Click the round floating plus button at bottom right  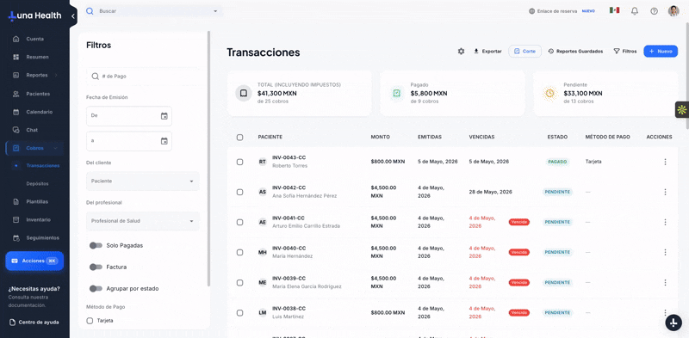click(x=673, y=323)
